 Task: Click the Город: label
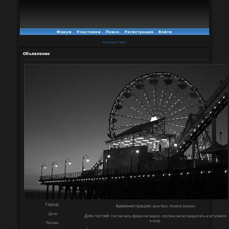point(52,204)
